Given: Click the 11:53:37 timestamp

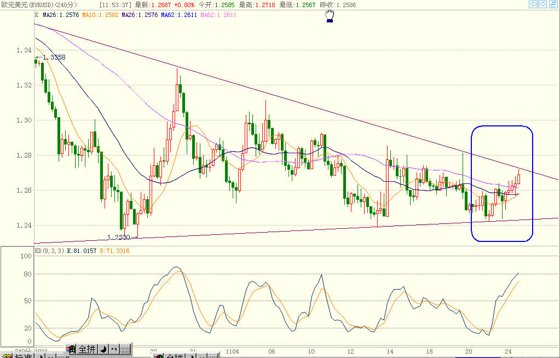Looking at the screenshot, I should point(116,5).
